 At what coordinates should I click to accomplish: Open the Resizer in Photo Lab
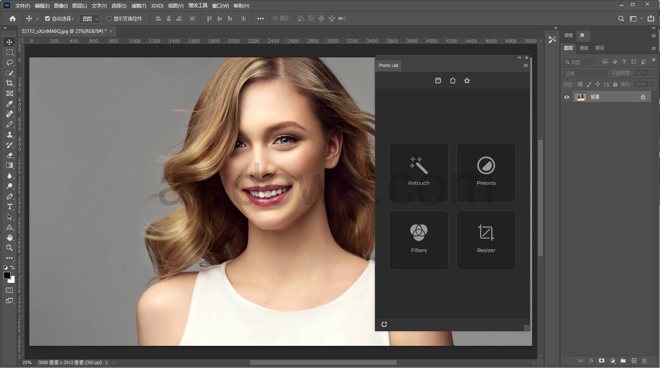point(486,240)
